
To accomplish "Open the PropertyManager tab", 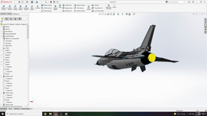I will click(x=7, y=19).
